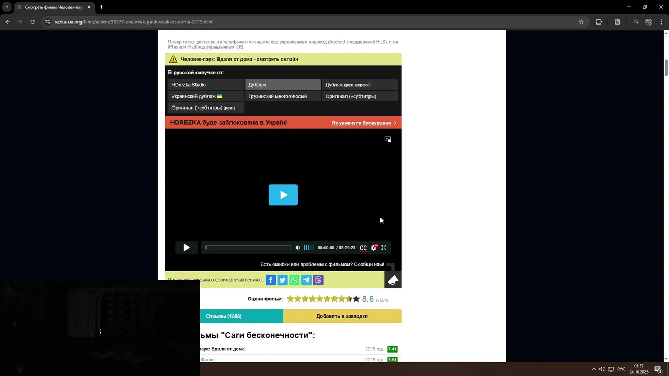Open Отзывы (1388) tab
The height and width of the screenshot is (376, 669).
224,316
